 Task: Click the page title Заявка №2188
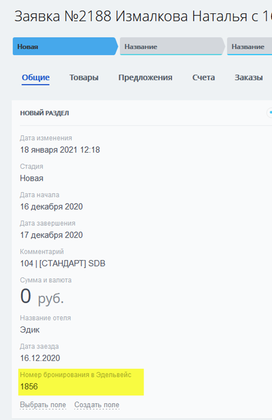point(63,16)
